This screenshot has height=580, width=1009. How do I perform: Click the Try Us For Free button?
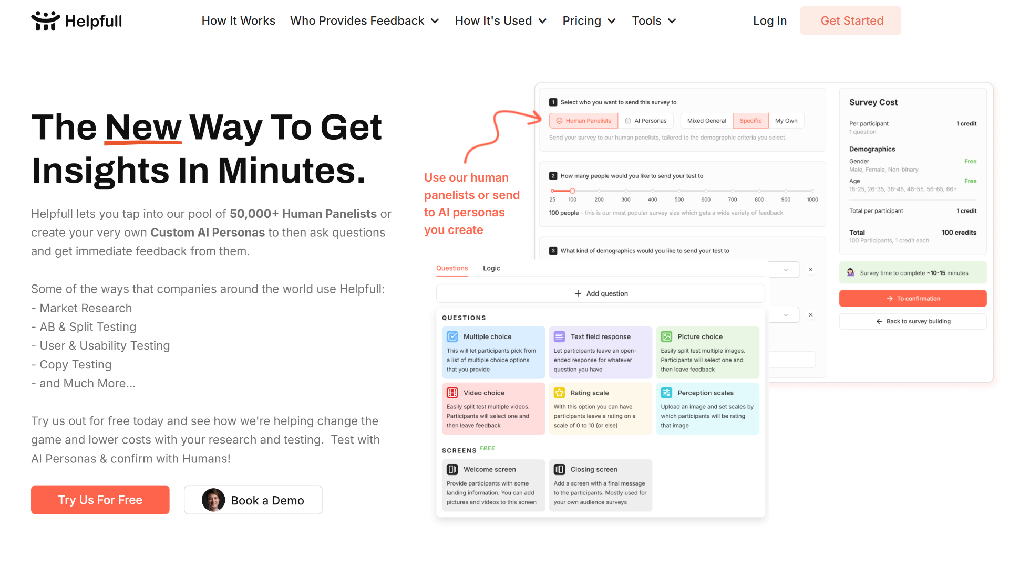point(100,500)
